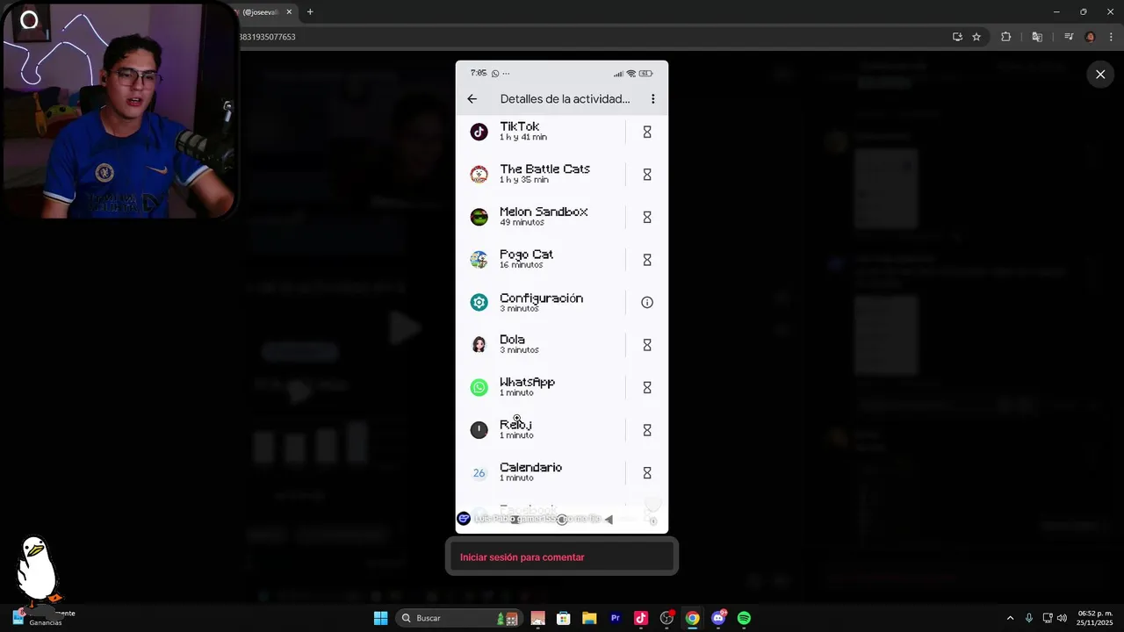
Task: Click the WhatsApp app icon
Action: 479,387
